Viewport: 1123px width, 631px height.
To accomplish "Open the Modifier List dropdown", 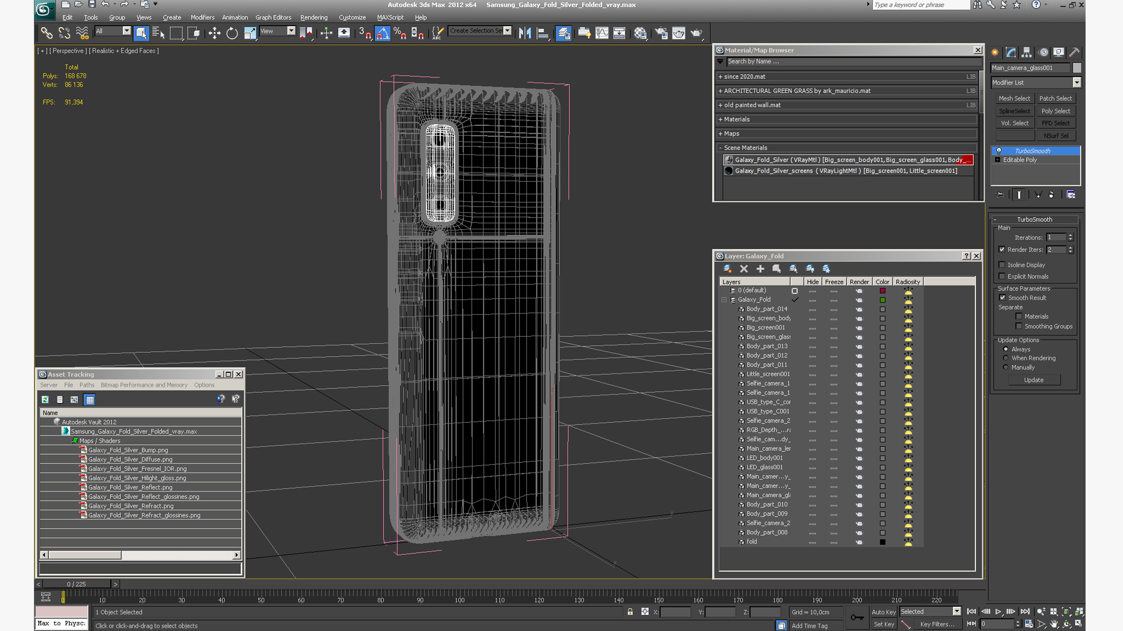I will point(1077,82).
